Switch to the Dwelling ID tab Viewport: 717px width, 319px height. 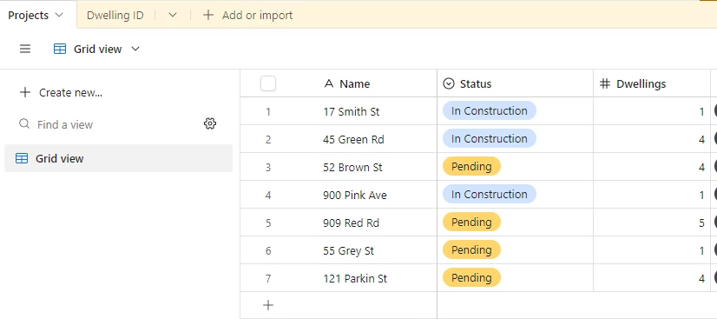click(x=115, y=15)
